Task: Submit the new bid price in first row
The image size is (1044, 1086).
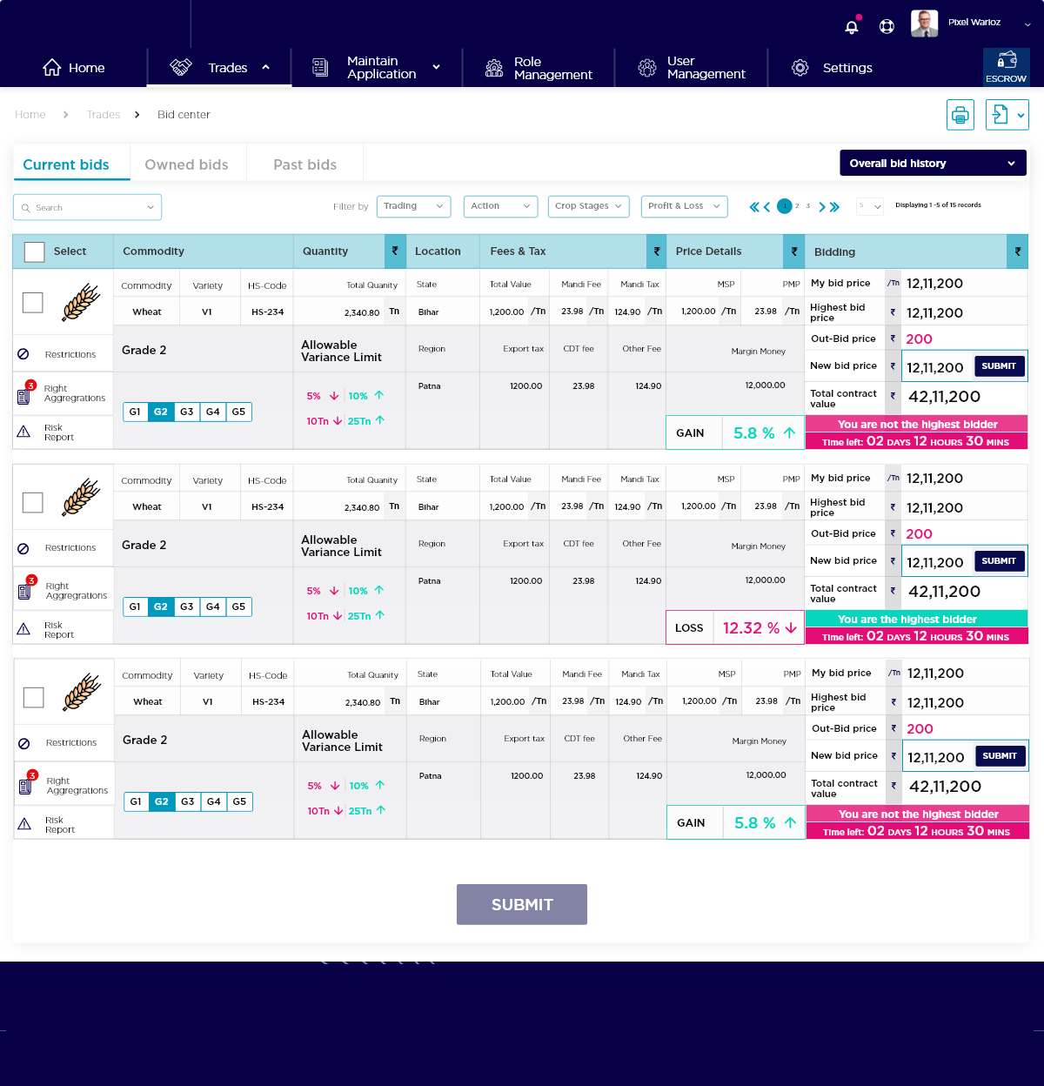Action: point(999,366)
